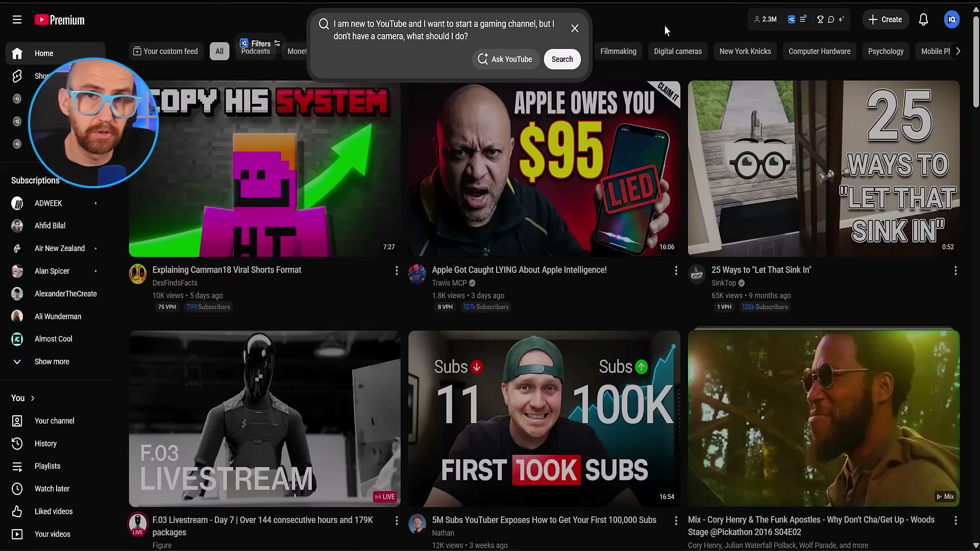Screen dimensions: 980x551
Task: Open the account avatar menu
Action: click(x=951, y=19)
